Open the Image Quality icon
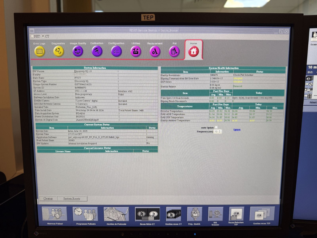 [x=78, y=51]
